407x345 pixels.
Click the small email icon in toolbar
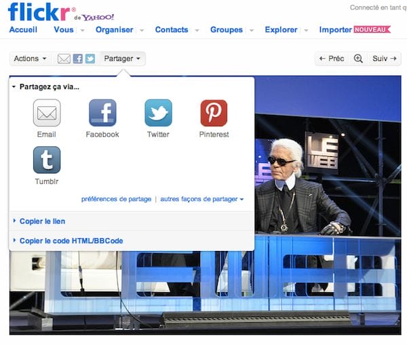(x=64, y=59)
